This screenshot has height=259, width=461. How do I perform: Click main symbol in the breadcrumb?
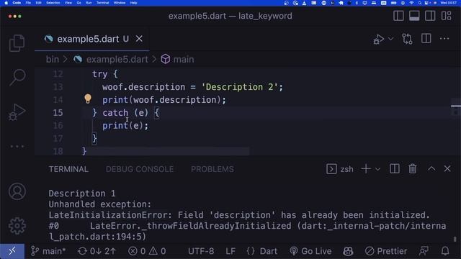[184, 59]
